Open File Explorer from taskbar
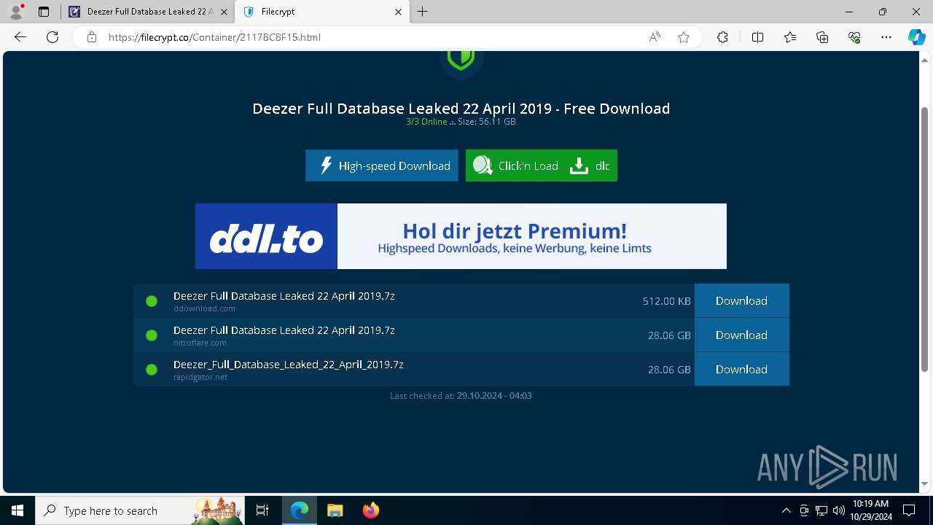Screen dimensions: 933x525 [x=335, y=510]
